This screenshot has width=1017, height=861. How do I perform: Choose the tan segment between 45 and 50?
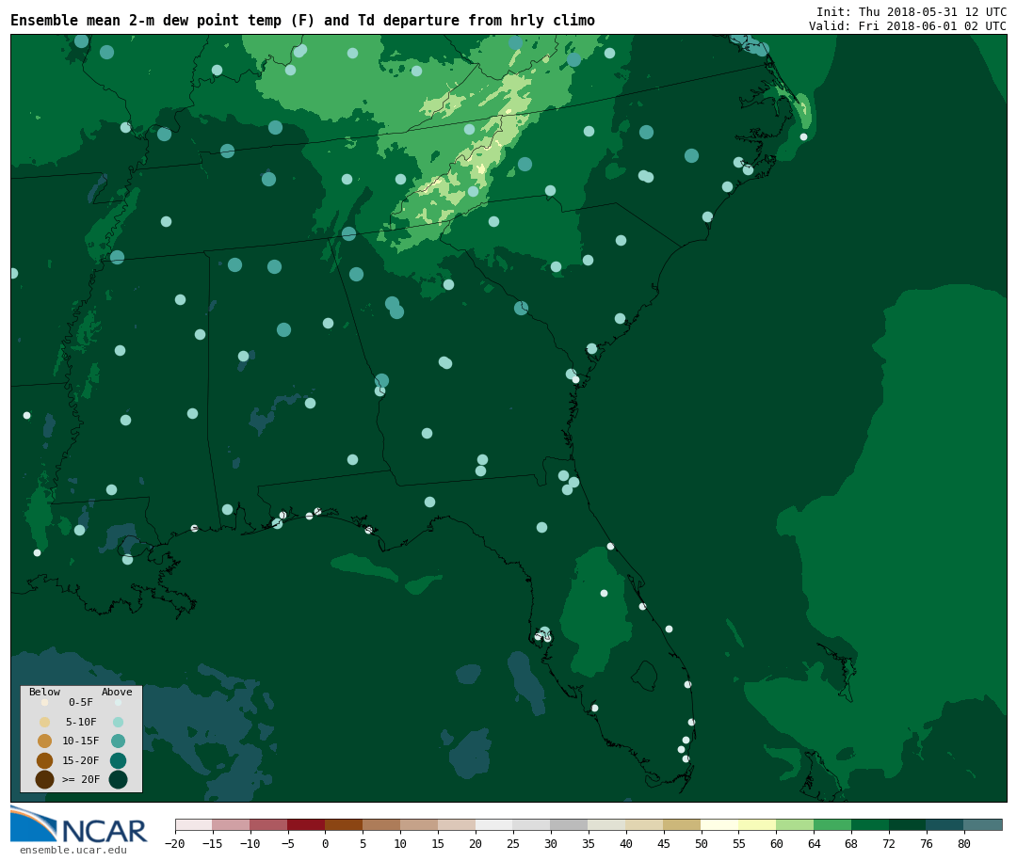(683, 824)
